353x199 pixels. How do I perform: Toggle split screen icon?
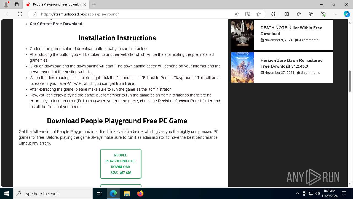287,14
